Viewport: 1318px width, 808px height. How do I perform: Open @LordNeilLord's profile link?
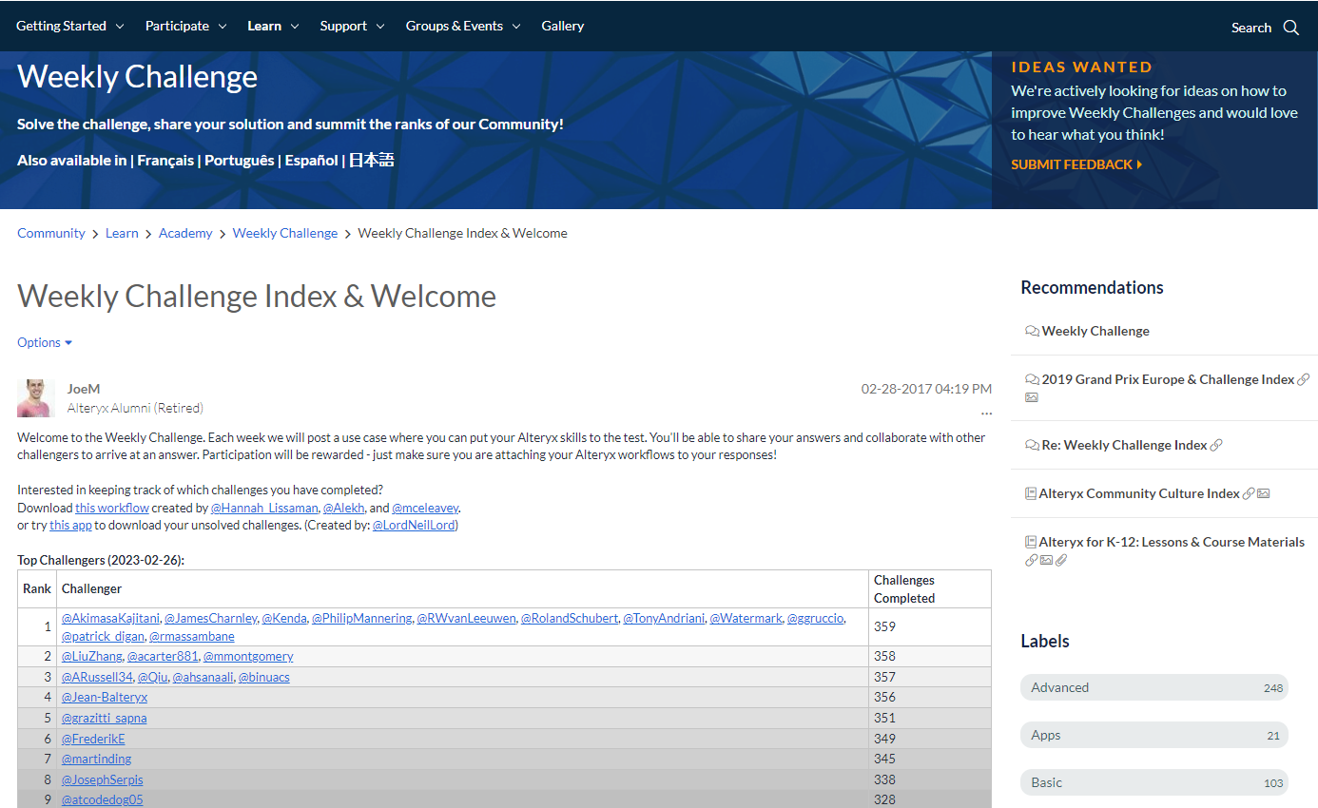(x=415, y=525)
